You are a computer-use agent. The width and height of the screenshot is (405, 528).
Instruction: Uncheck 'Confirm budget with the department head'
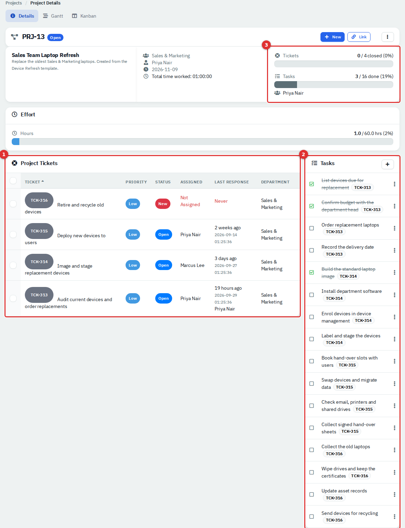[x=312, y=206]
